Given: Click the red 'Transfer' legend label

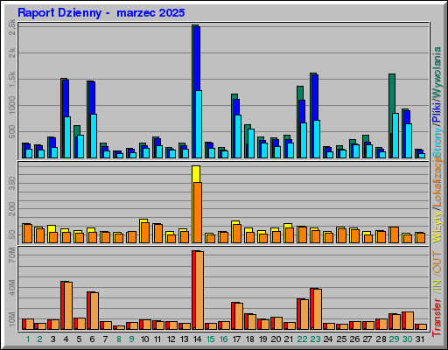Looking at the screenshot, I should 437,317.
